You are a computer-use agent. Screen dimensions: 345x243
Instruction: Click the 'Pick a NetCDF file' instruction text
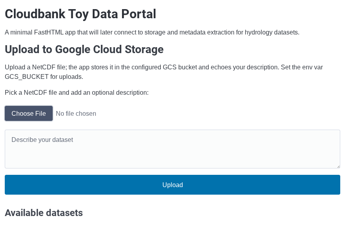[x=76, y=92]
